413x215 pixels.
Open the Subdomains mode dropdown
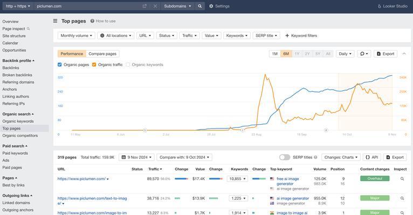point(177,6)
